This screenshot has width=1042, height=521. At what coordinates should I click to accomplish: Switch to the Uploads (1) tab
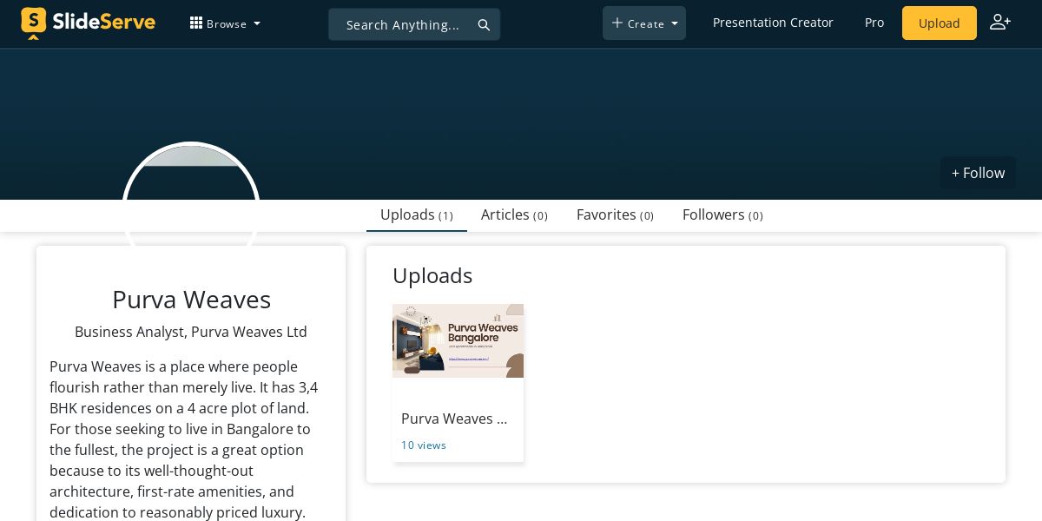[417, 214]
